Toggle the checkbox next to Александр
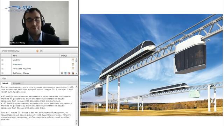224x126 pixels. [2, 64]
